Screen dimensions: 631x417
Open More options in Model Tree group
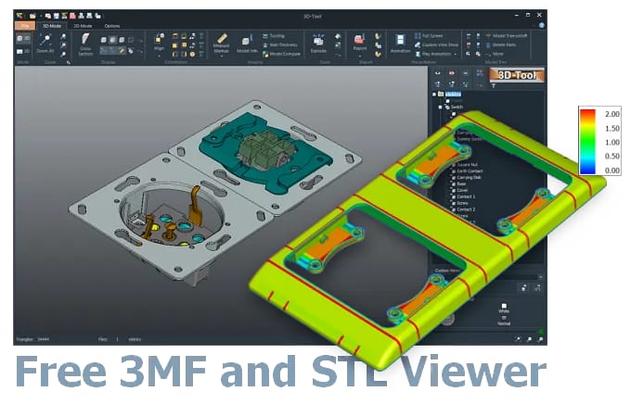495,54
